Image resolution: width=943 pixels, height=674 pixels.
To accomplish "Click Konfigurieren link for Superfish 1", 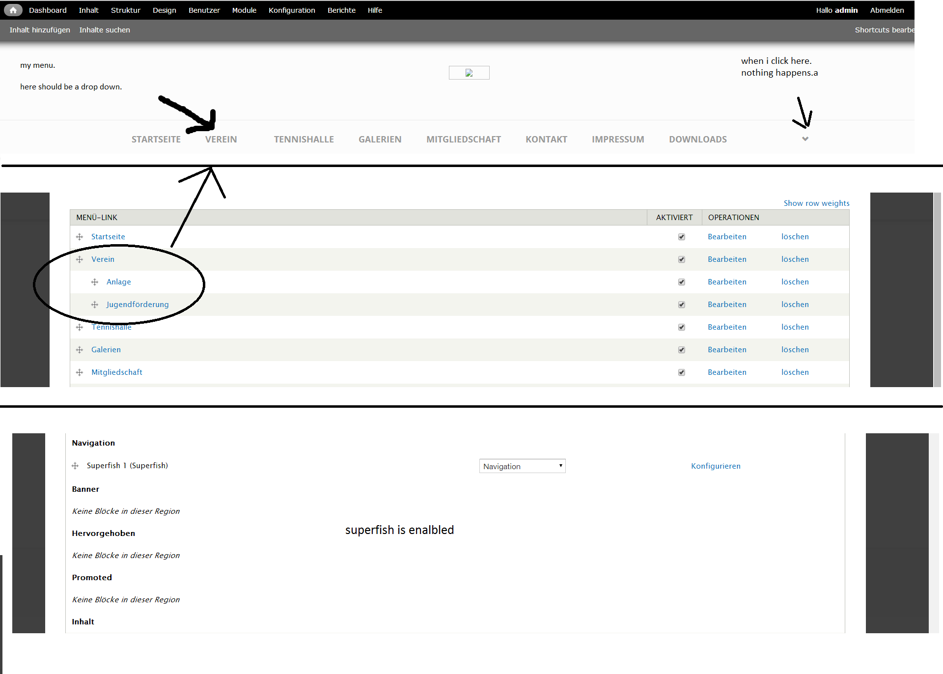I will click(715, 465).
